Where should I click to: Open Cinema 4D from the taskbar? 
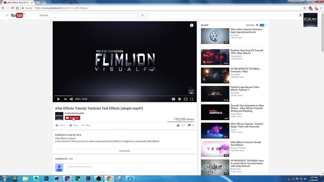click(x=57, y=179)
